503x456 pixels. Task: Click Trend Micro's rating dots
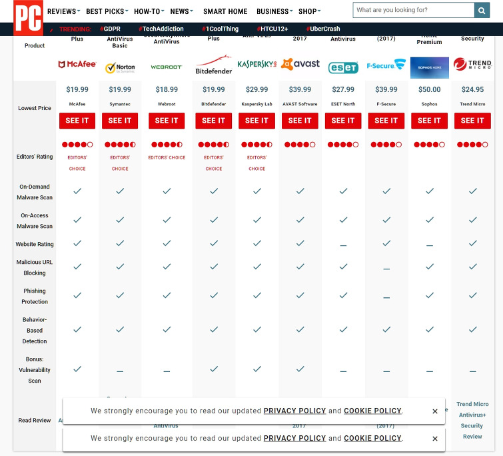pos(472,145)
